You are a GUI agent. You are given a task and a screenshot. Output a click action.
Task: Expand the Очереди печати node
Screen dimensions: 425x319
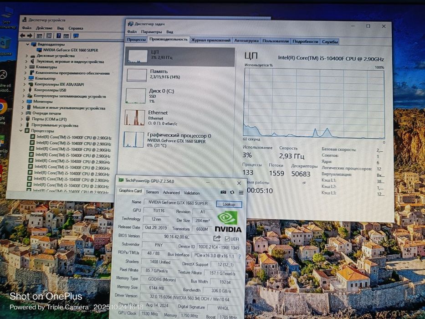pyautogui.click(x=22, y=113)
